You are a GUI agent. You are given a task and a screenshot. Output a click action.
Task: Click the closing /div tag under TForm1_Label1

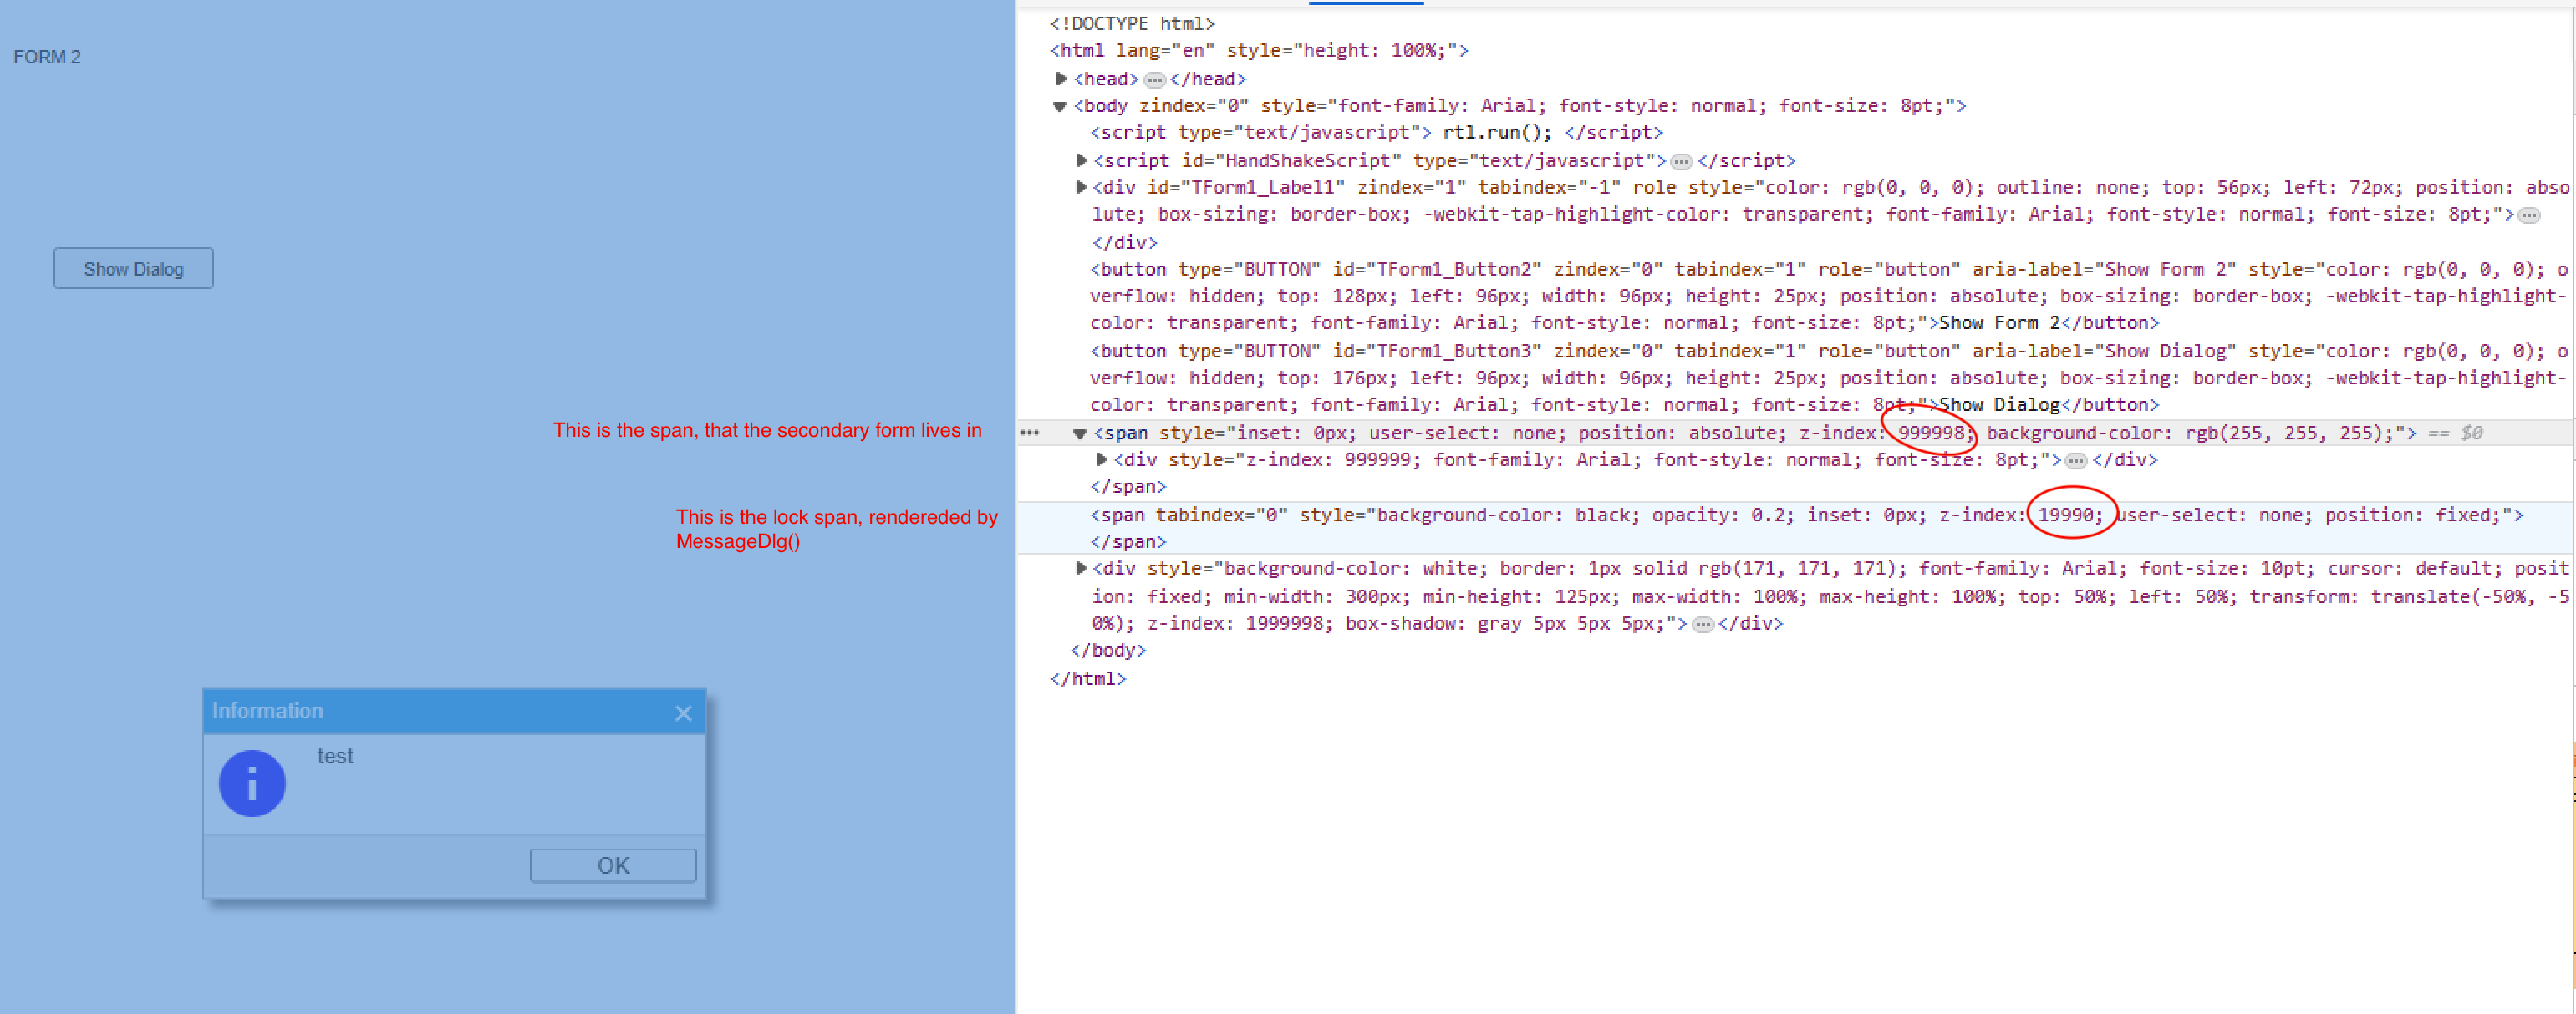(1124, 241)
